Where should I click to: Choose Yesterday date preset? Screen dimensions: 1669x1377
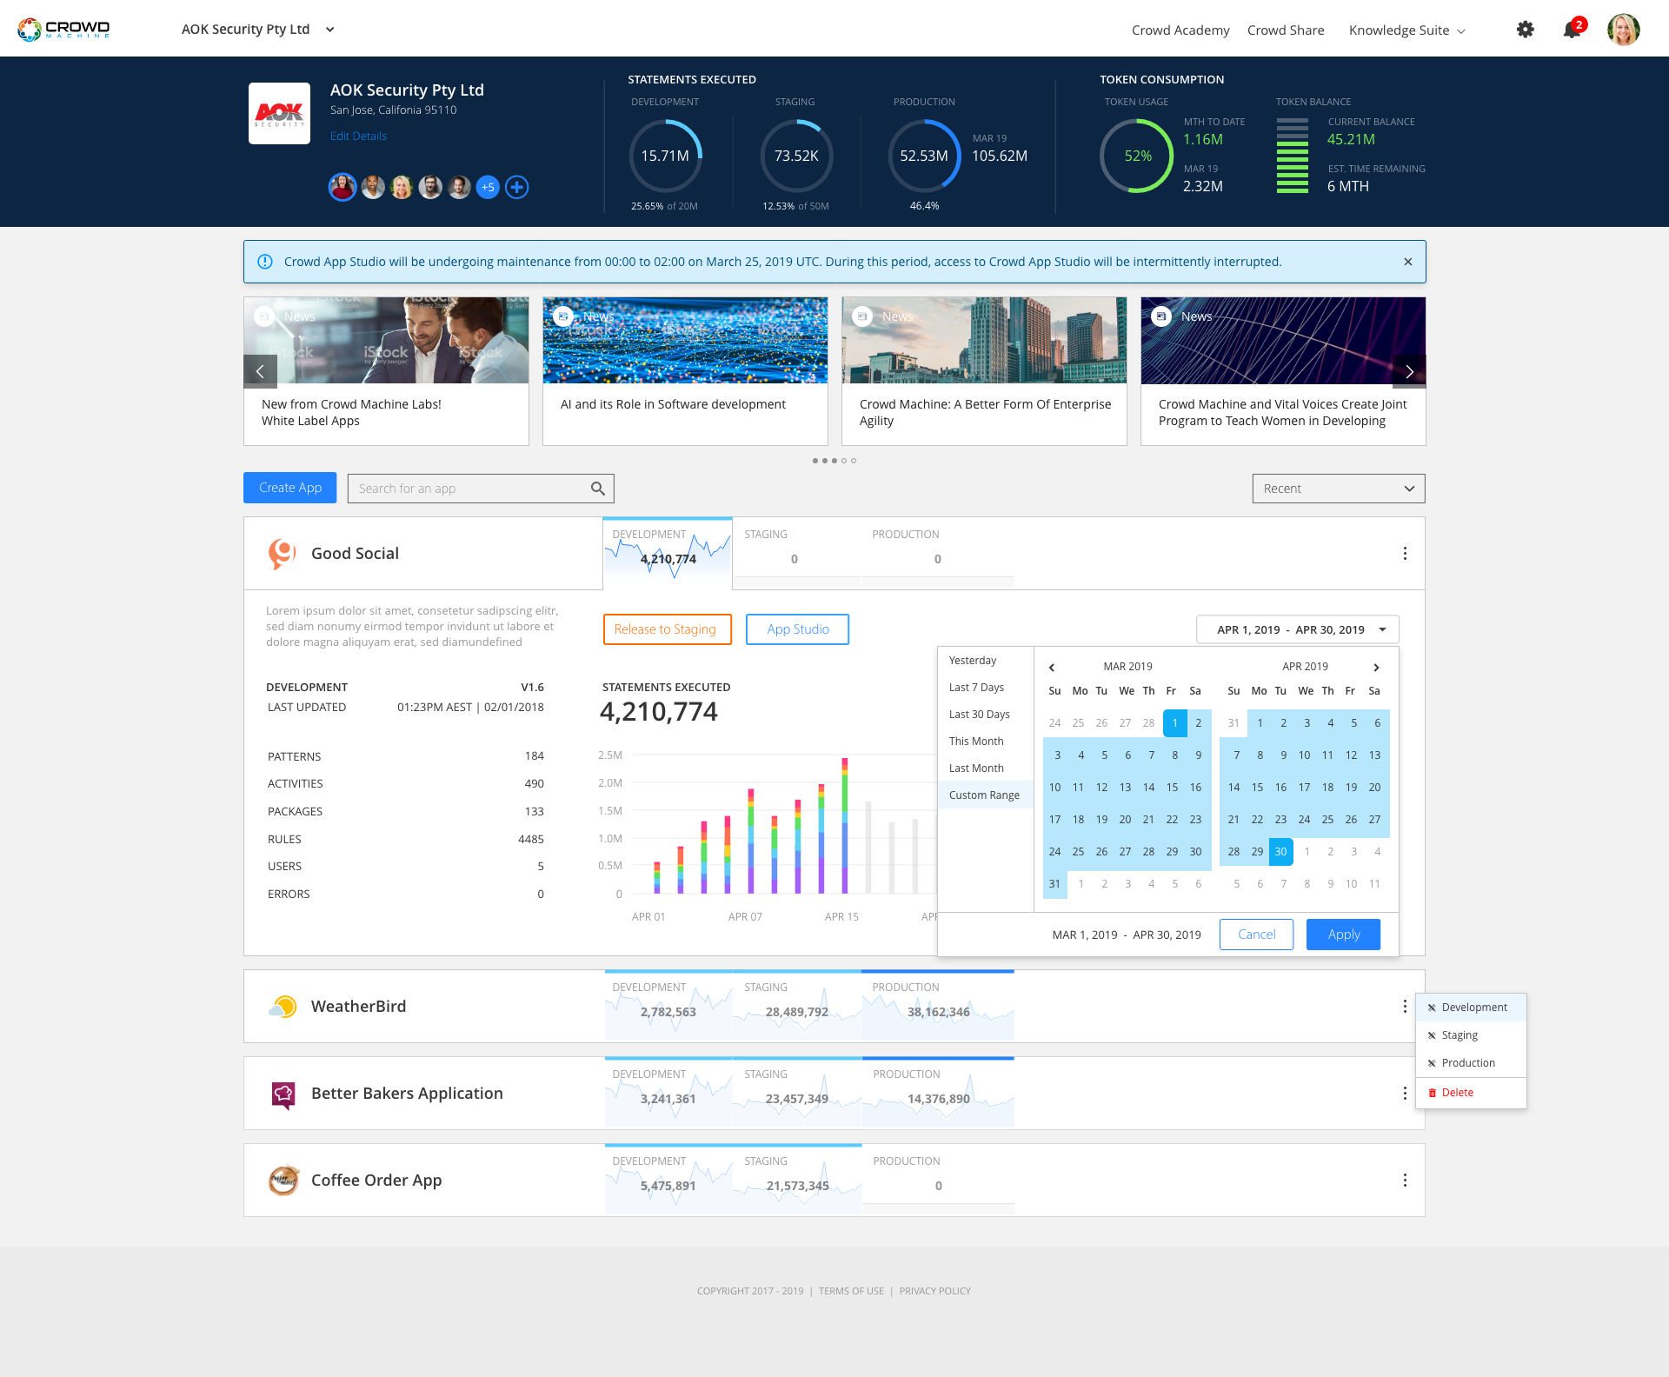point(986,661)
